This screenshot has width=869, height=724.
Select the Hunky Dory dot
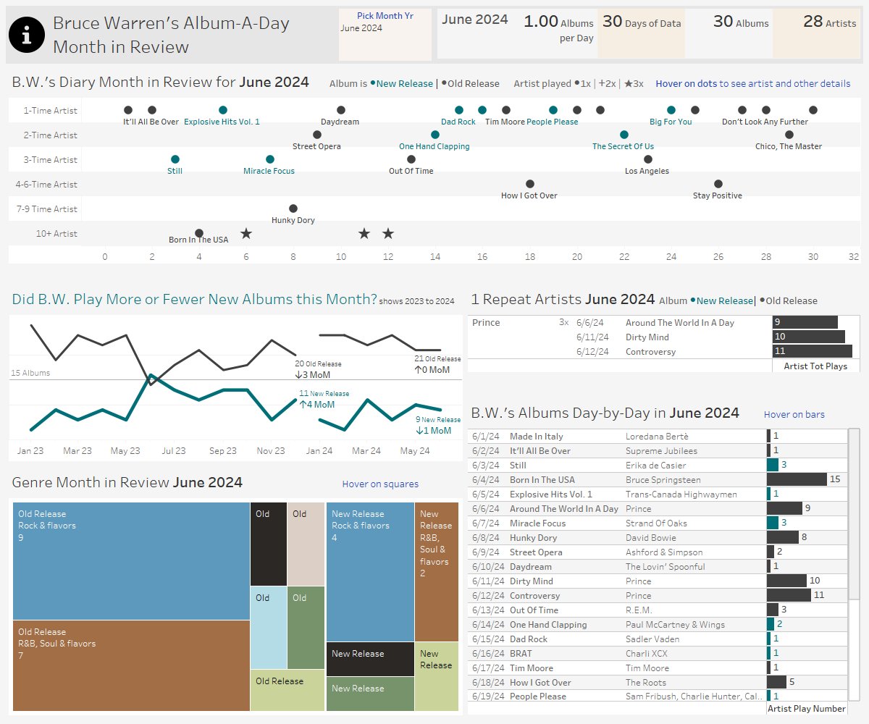pos(293,209)
